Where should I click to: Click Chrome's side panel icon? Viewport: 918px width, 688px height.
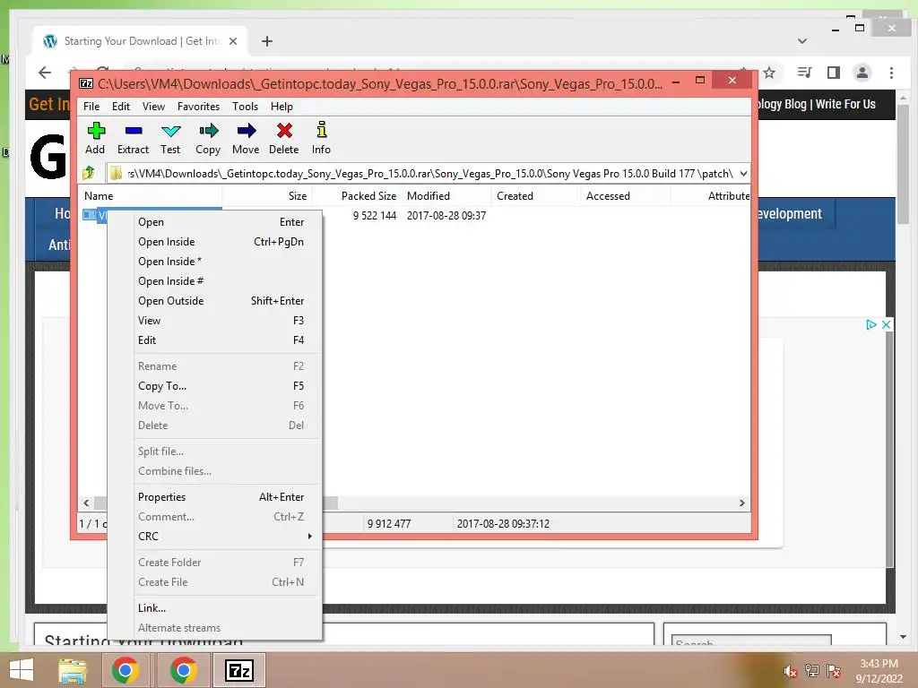pyautogui.click(x=834, y=73)
